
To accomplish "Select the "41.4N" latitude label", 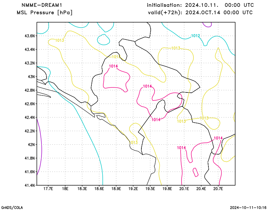I will (30, 186).
